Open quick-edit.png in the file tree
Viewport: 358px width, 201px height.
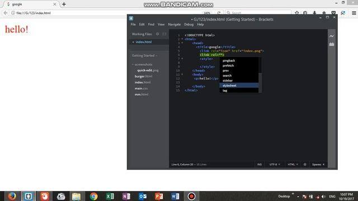point(148,70)
